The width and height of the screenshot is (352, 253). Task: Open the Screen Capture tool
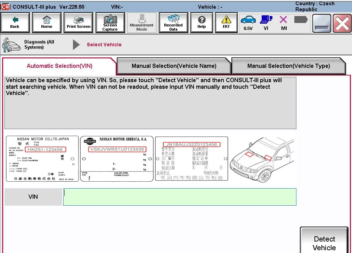point(110,23)
